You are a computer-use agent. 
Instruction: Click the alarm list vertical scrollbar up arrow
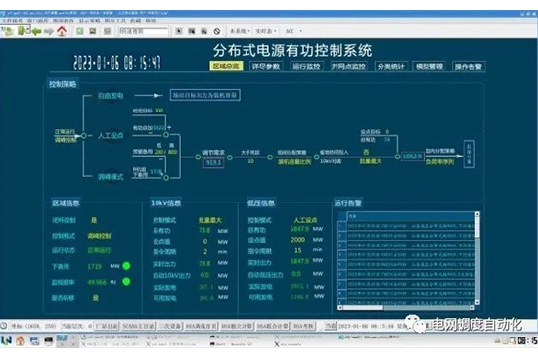(x=477, y=214)
